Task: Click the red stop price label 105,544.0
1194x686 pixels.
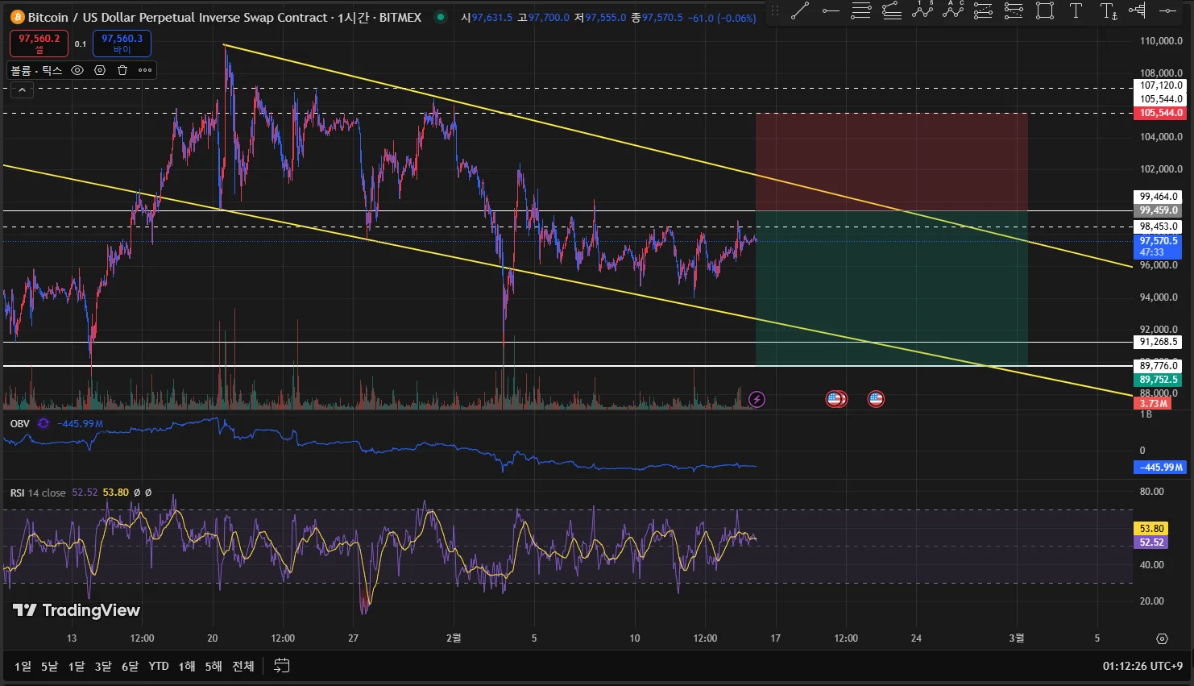Action: [1161, 113]
